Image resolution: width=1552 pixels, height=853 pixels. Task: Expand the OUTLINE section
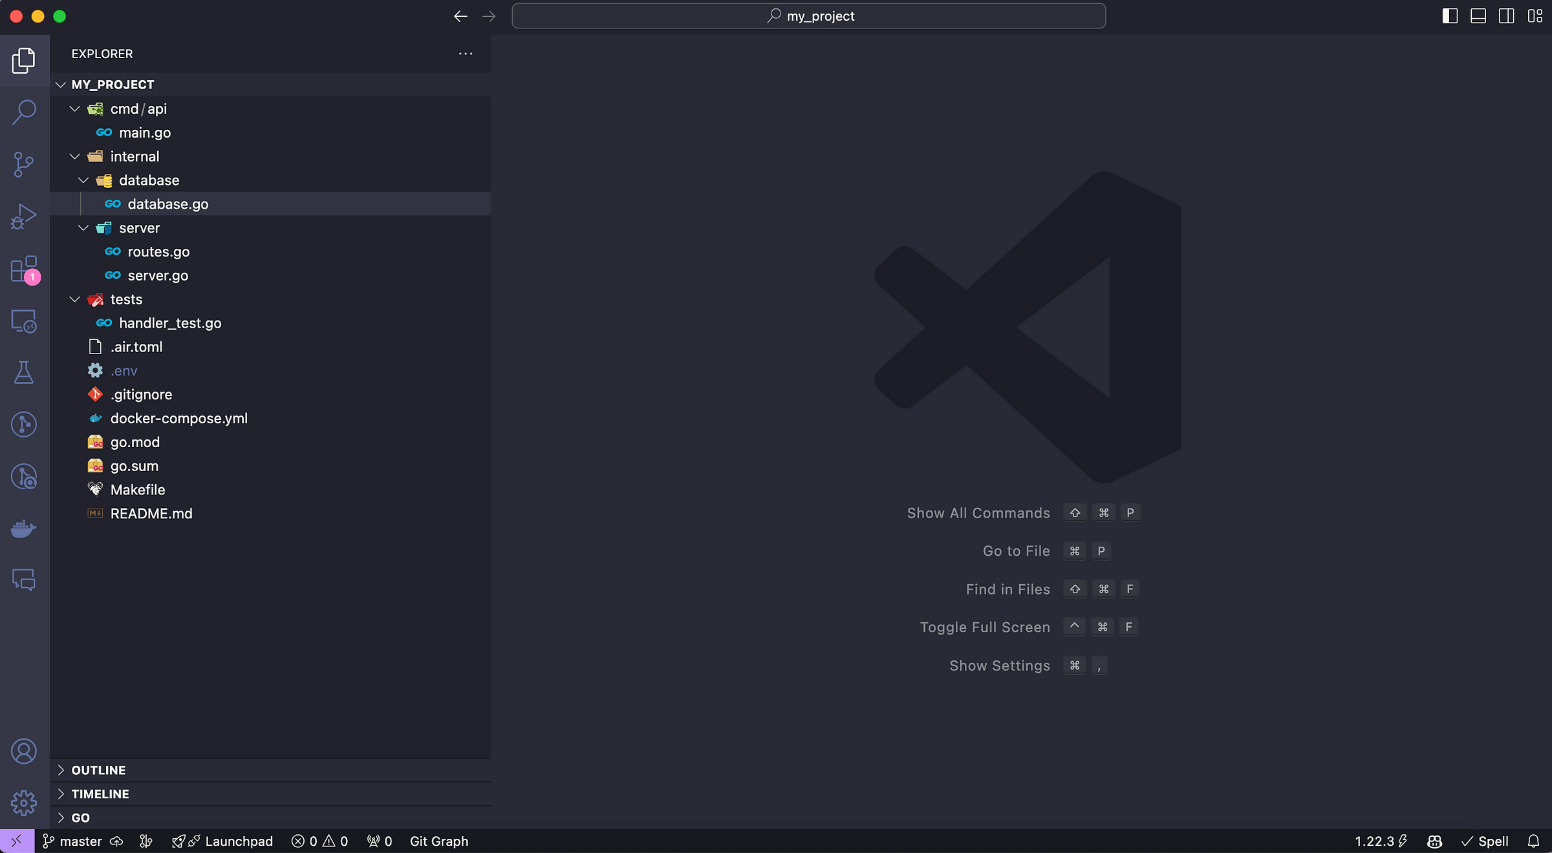coord(98,770)
